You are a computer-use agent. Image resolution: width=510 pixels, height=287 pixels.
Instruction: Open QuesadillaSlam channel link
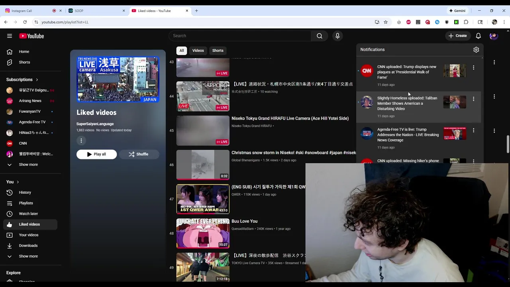[243, 229]
